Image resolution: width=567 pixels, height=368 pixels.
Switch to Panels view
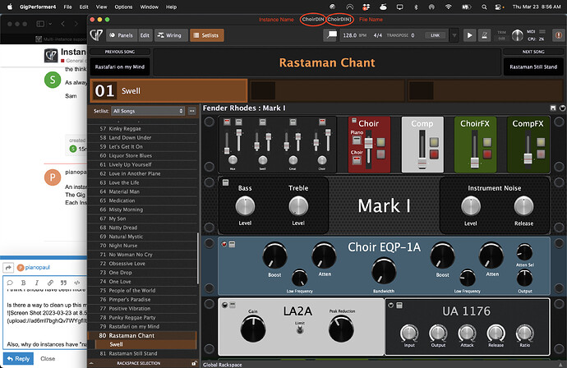click(x=121, y=35)
